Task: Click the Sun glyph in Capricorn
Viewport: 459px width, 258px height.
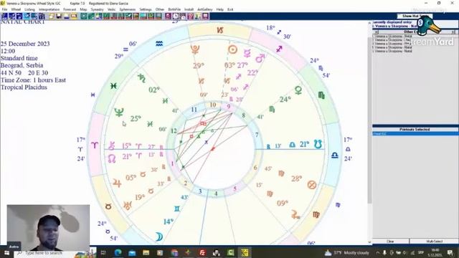Action: pos(232,49)
